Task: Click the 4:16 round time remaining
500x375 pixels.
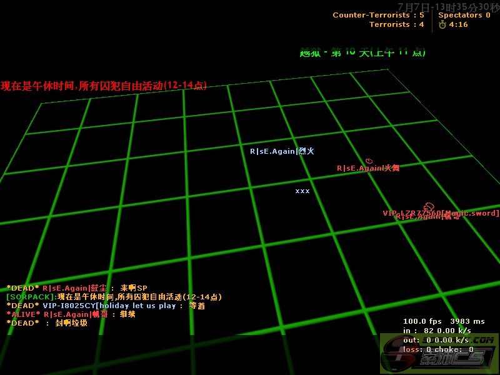Action: pos(458,24)
